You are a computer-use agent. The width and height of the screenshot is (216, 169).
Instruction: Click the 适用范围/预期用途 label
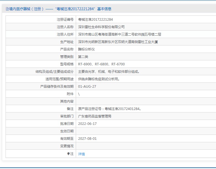(x=59, y=79)
